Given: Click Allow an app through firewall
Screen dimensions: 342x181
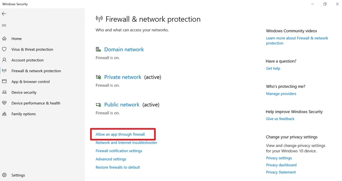Looking at the screenshot, I should coord(120,134).
